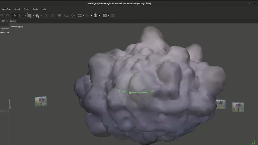Switch to the Model tab

tap(13, 21)
